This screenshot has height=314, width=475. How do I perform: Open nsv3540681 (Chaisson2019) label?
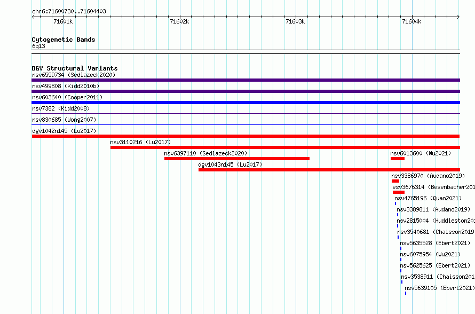coord(436,232)
